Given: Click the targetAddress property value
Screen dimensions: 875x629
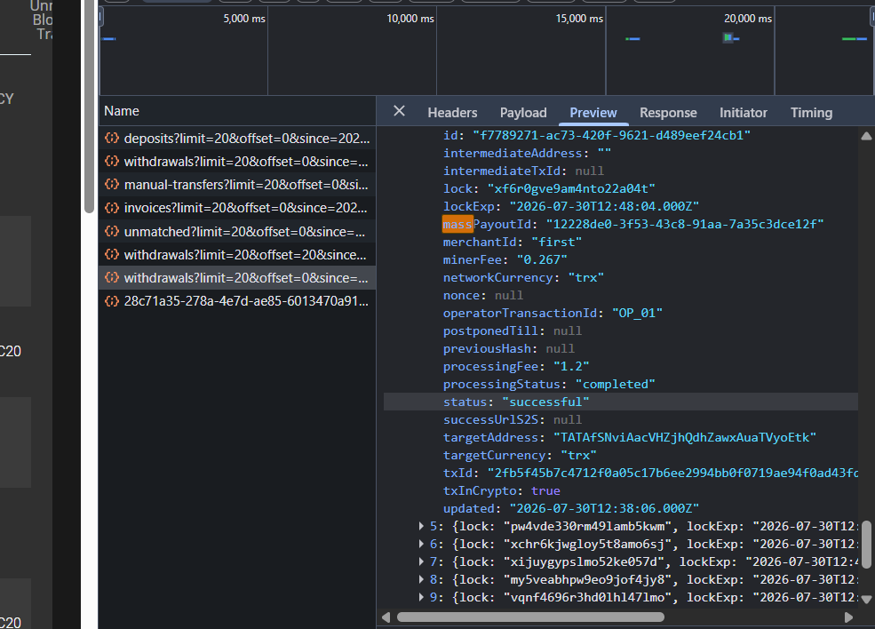Looking at the screenshot, I should point(685,438).
